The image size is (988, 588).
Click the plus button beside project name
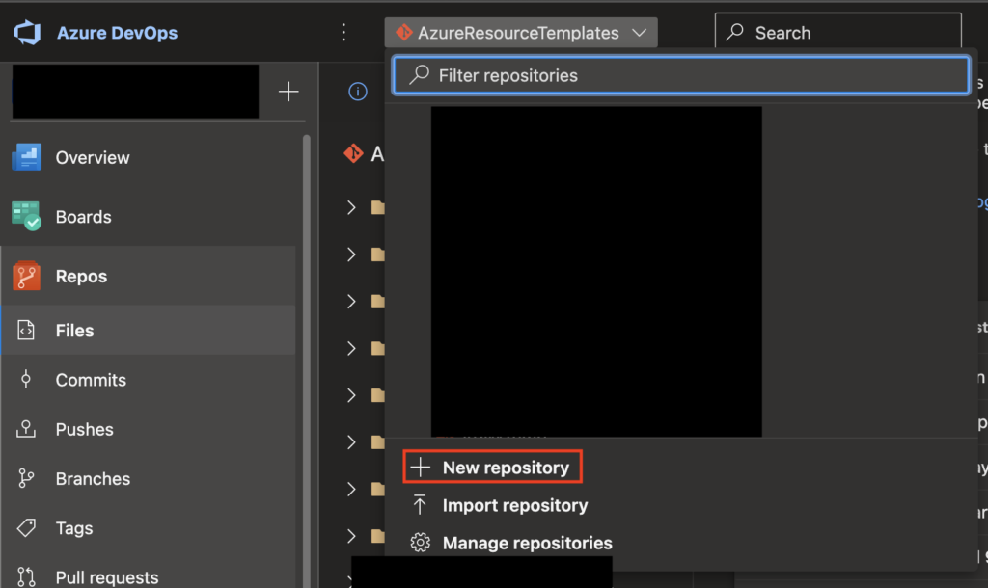click(288, 92)
